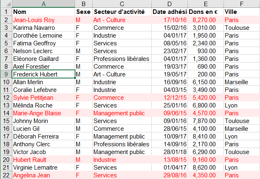This screenshot has height=179, width=260.
Task: Click the Dons en € header cell
Action: click(205, 12)
